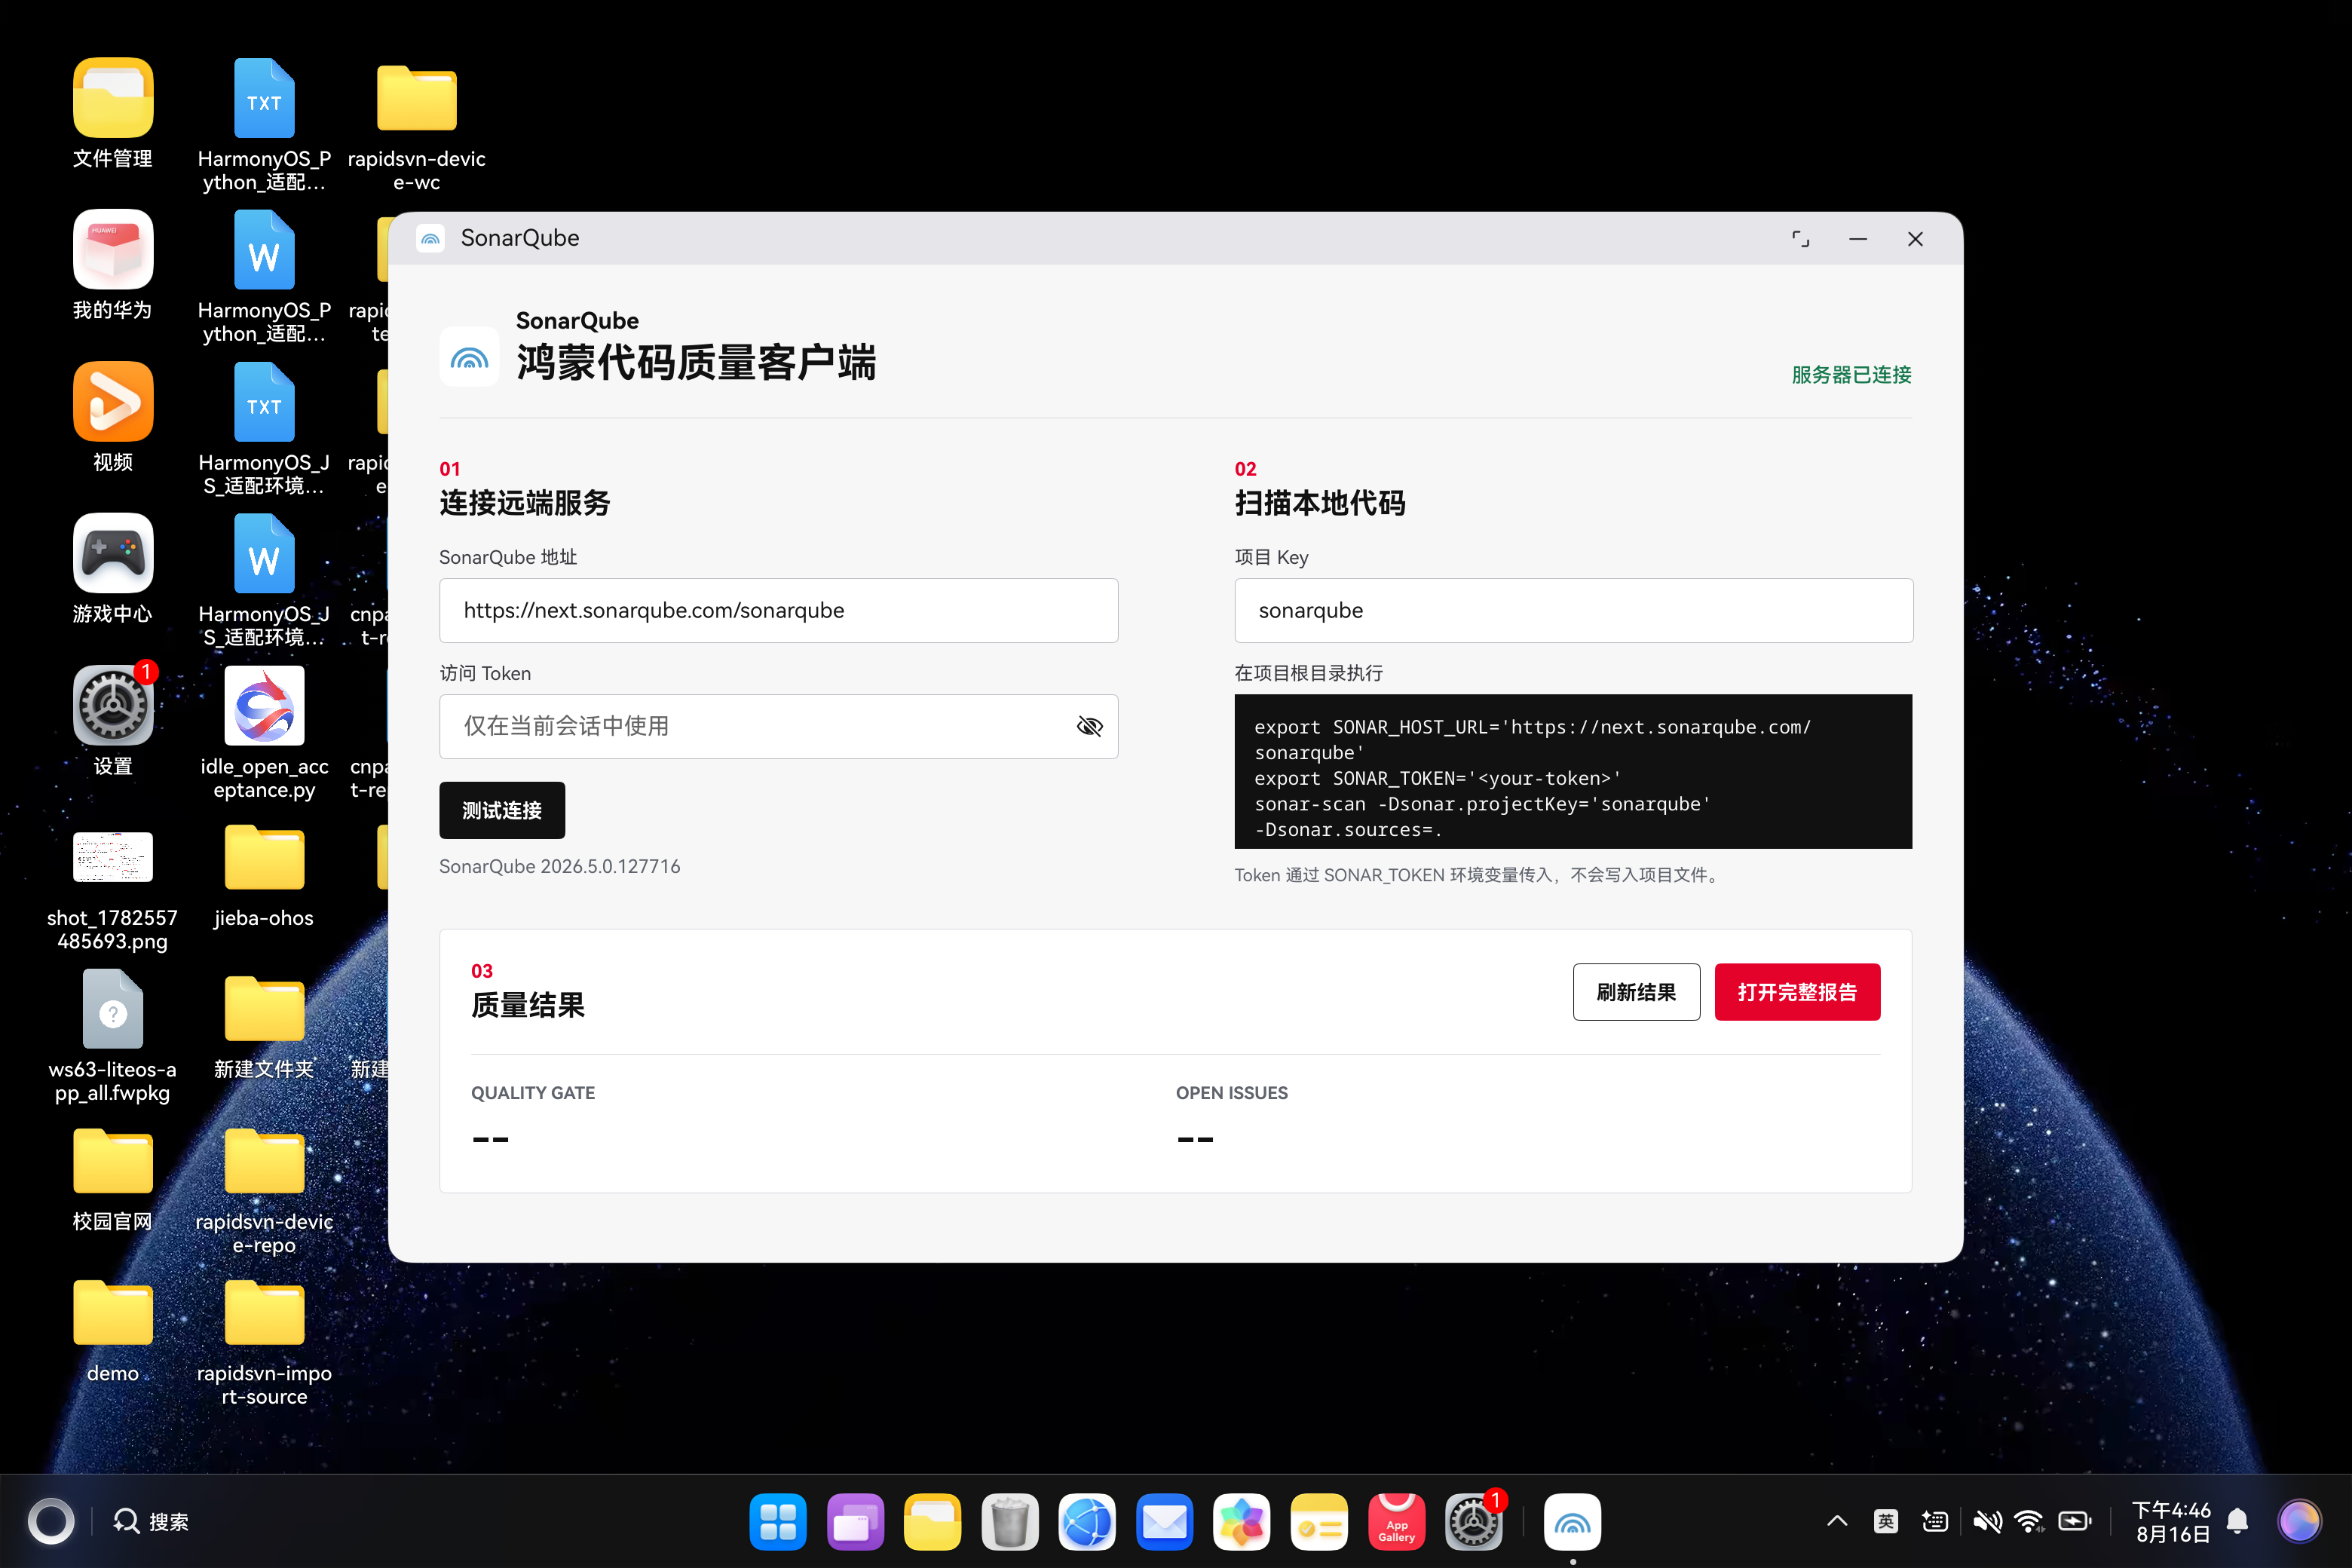Focus the 访问 Token input field
Viewport: 2352px width, 1568px height.
[778, 726]
